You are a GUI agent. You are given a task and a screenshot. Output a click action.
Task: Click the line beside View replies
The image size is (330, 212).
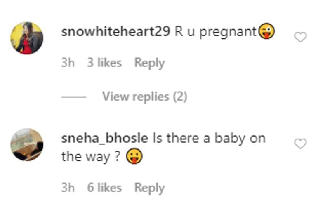click(x=74, y=97)
